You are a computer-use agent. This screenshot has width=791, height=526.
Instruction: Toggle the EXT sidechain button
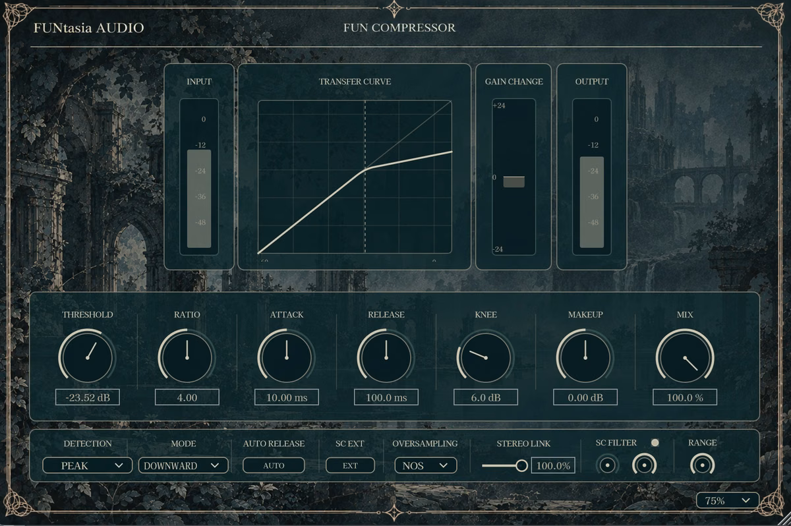point(350,465)
